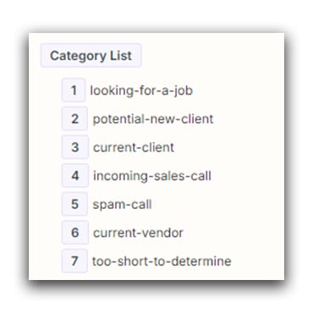Click the word call in incoming-sales-call
Screen dimensions: 313x313
click(201, 176)
